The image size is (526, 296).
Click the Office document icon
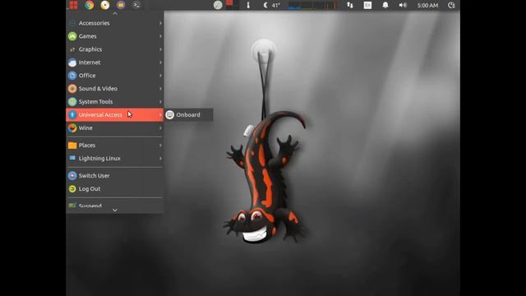tap(72, 76)
